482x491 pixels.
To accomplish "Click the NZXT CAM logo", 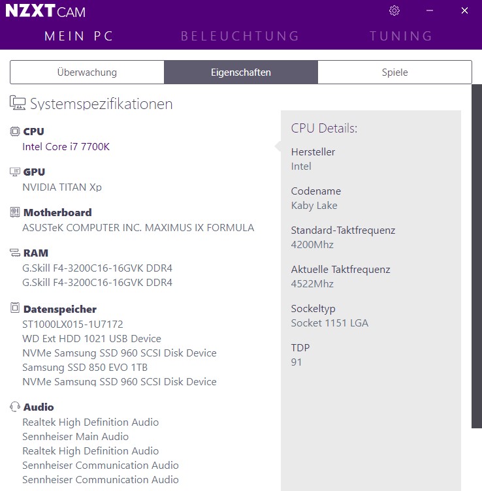I will tap(46, 11).
